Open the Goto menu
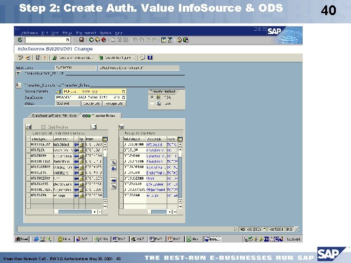351x263 pixels. 55,33
